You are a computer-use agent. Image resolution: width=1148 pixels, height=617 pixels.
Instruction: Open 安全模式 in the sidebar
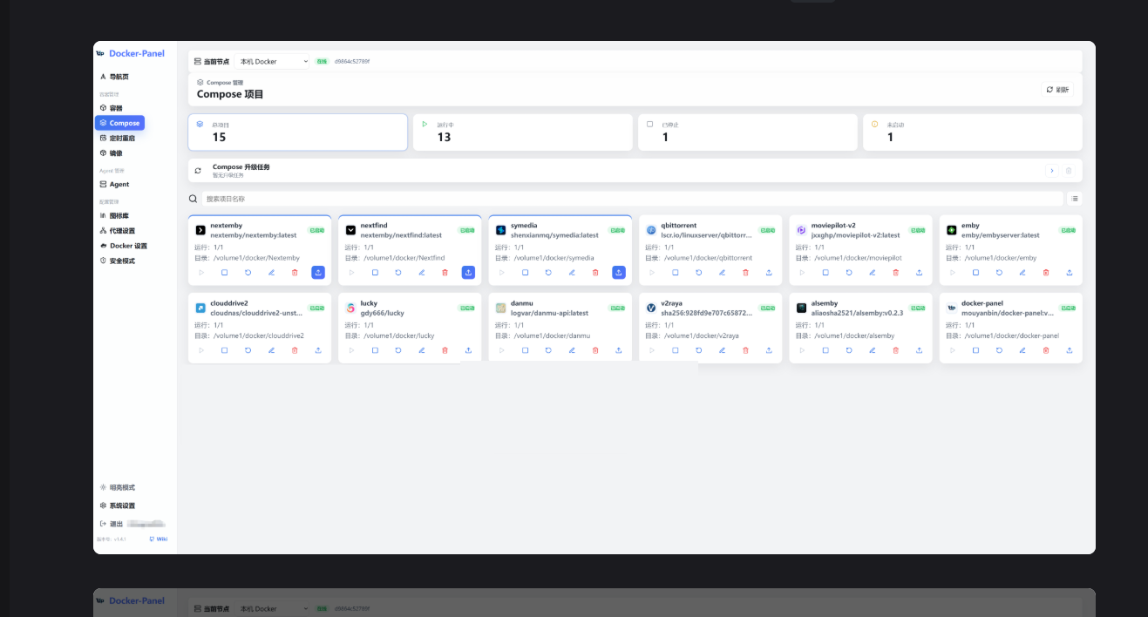click(117, 261)
